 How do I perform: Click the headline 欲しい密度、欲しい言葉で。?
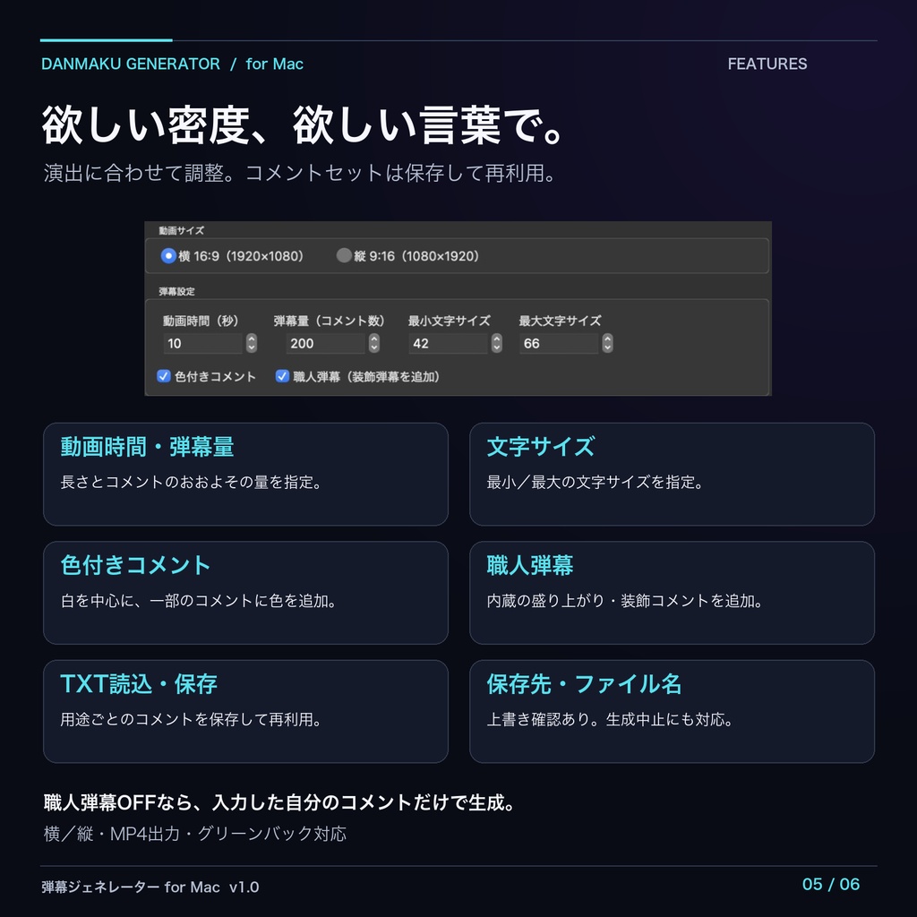tap(303, 125)
